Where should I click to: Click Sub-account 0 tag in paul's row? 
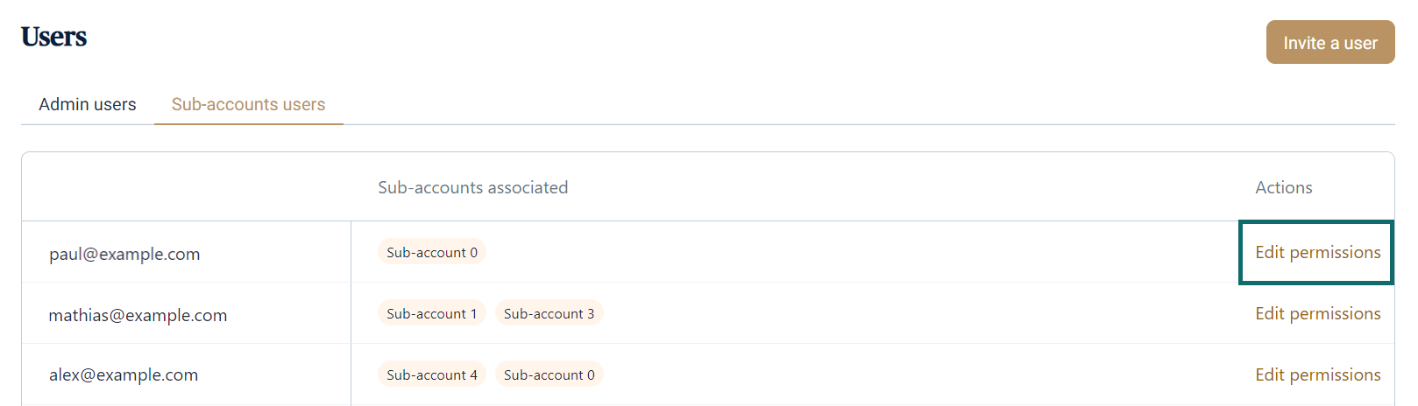[432, 253]
